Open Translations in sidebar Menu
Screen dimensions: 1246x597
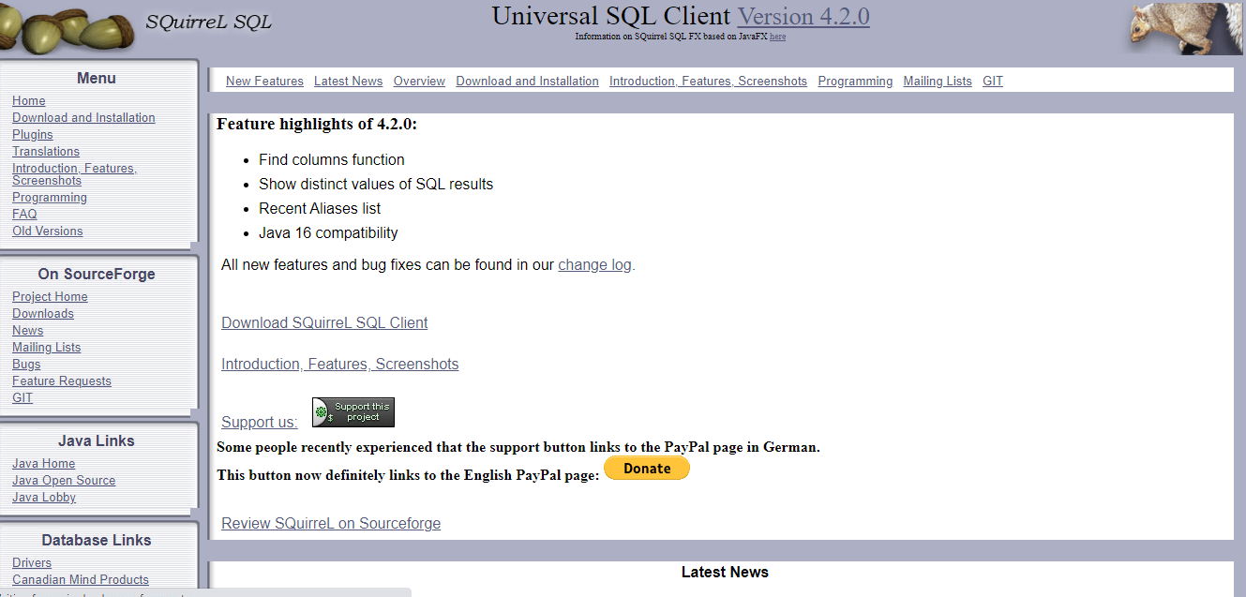46,152
